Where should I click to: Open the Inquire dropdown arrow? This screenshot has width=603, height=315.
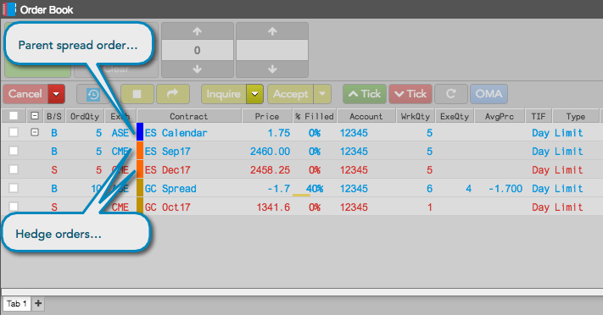pyautogui.click(x=254, y=94)
